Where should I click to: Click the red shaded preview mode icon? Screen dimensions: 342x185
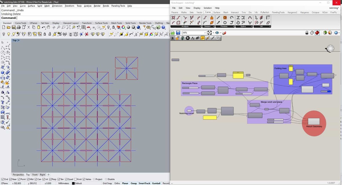point(317,33)
